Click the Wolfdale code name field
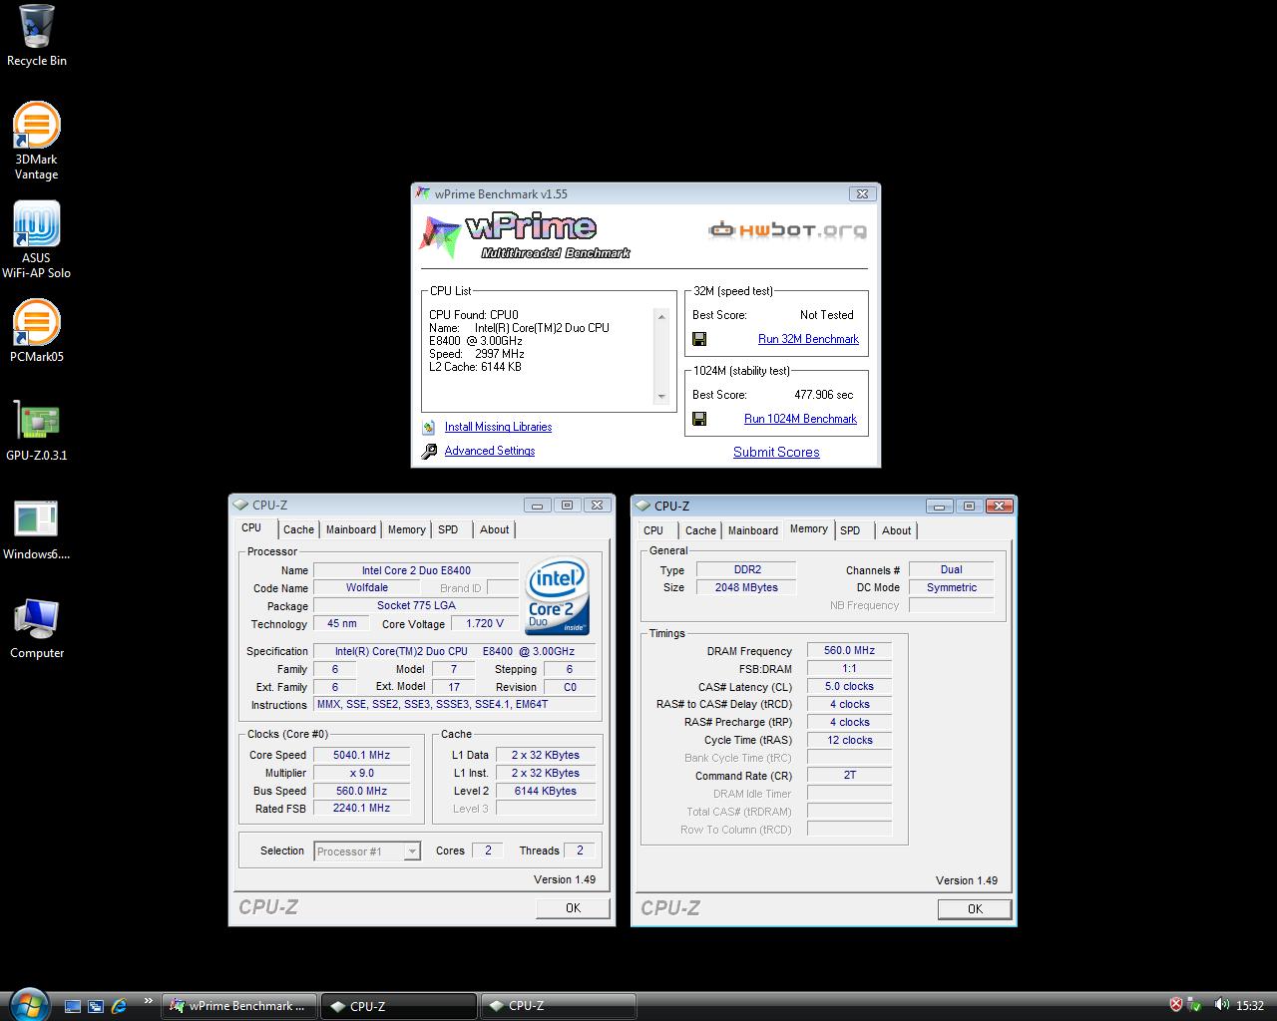 [367, 588]
